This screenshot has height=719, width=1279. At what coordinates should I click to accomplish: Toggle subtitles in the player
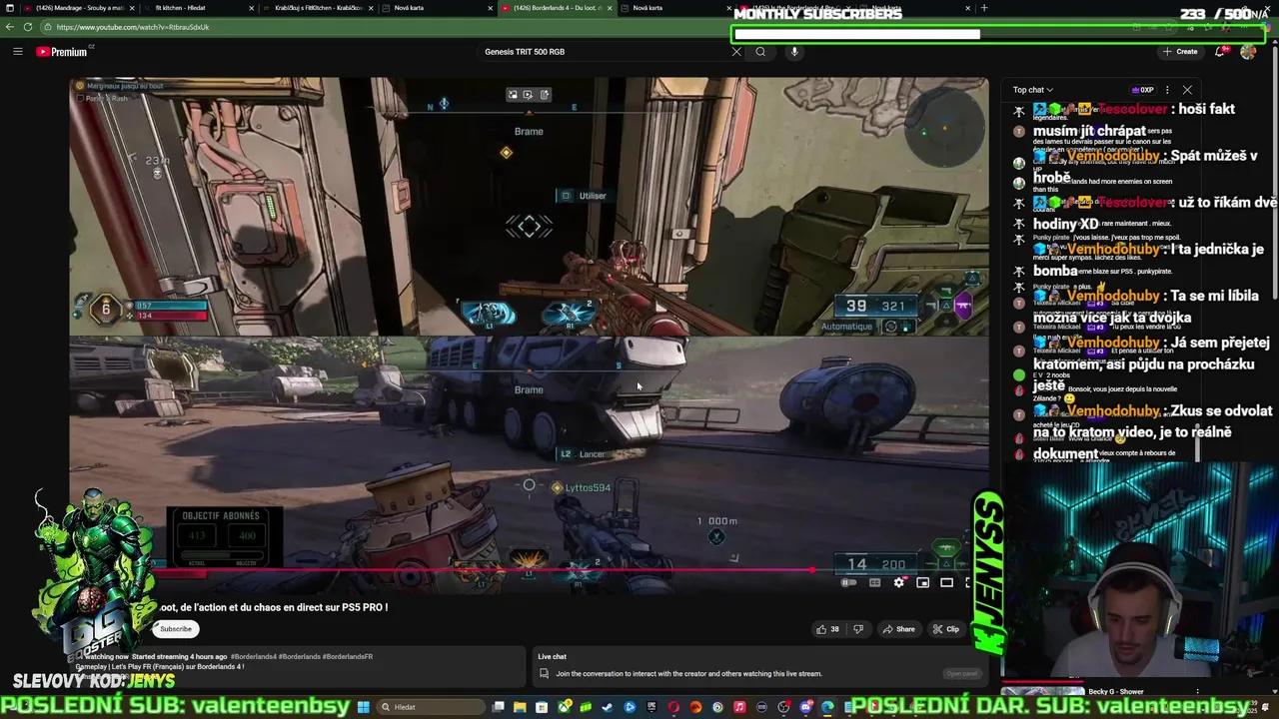coord(874,582)
